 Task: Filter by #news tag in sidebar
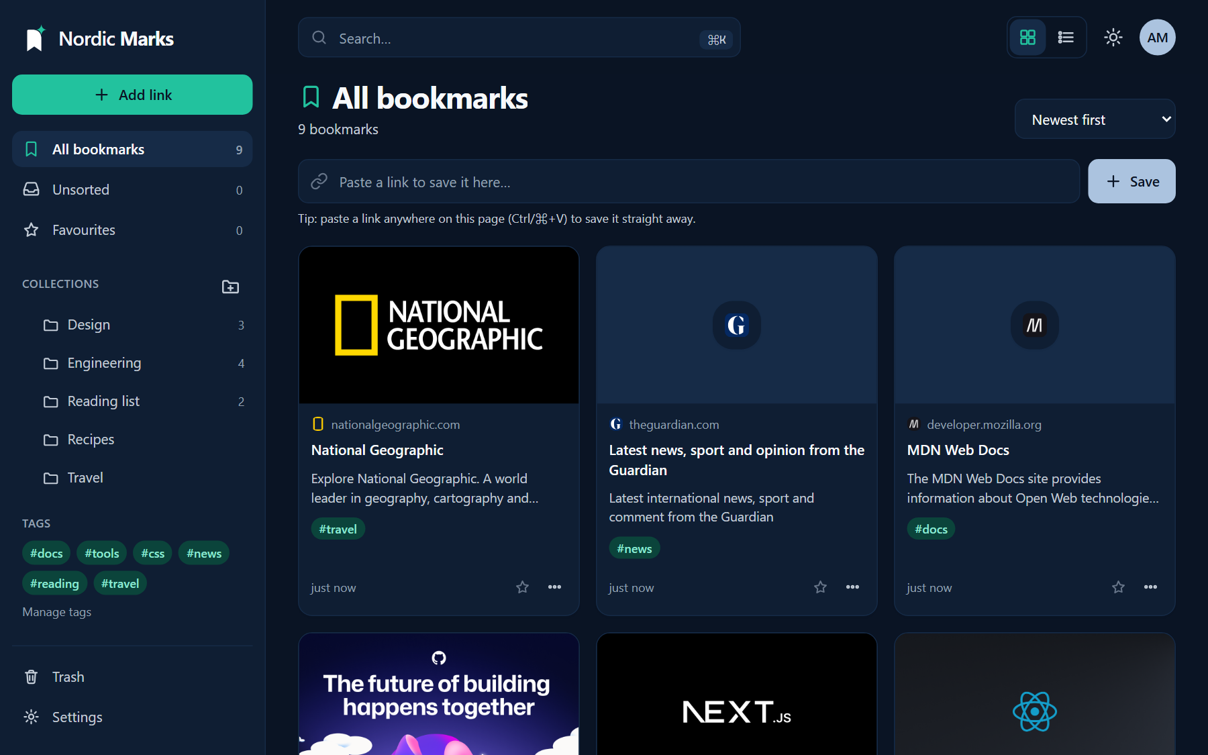pyautogui.click(x=204, y=553)
